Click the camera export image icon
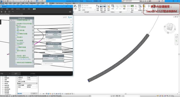 tap(70, 12)
